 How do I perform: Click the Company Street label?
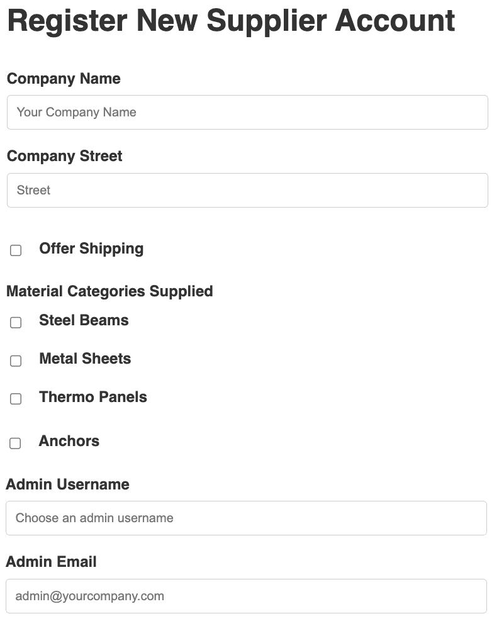[64, 156]
